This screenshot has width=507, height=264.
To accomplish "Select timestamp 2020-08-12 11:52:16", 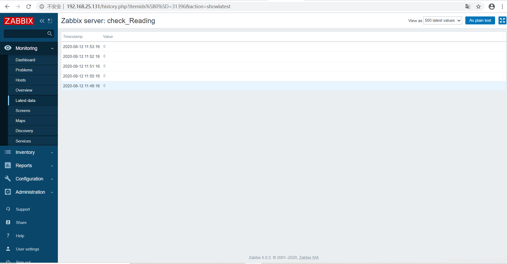I will click(81, 57).
